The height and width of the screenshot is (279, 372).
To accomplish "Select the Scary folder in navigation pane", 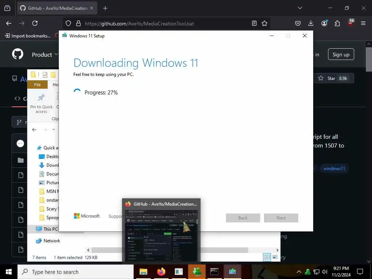I will tap(49, 209).
